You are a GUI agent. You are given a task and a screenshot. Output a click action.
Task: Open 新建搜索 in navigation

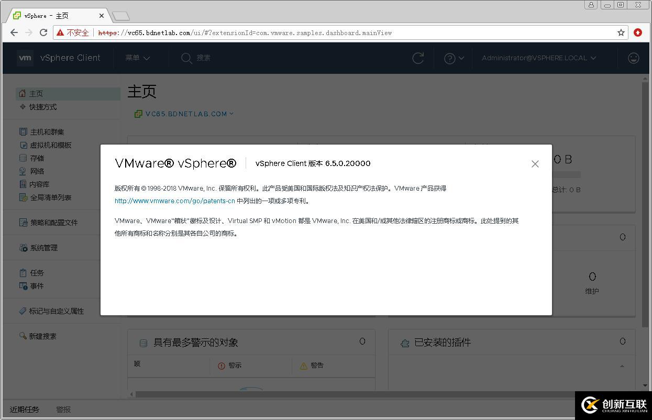click(x=43, y=336)
